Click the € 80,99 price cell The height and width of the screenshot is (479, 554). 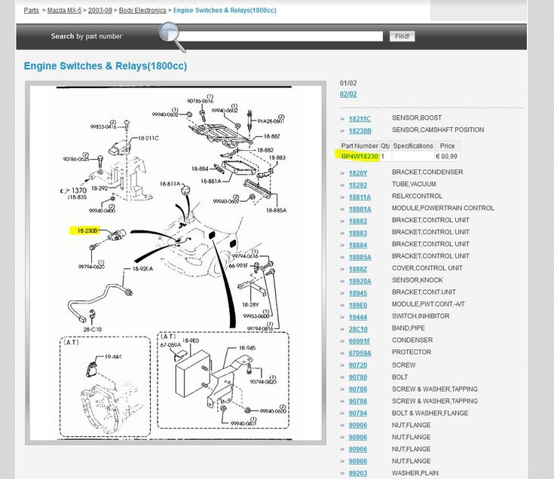tap(447, 157)
